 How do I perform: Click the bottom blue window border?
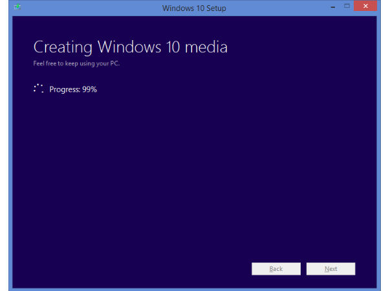point(194,288)
